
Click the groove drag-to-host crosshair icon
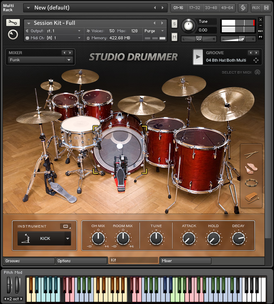click(256, 60)
